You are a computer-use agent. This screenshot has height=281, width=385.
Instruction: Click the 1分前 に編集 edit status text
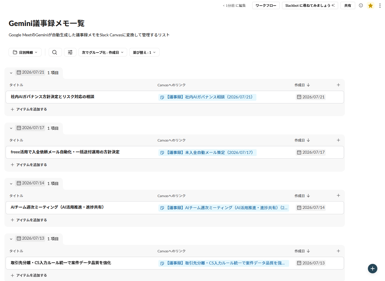coord(234,6)
